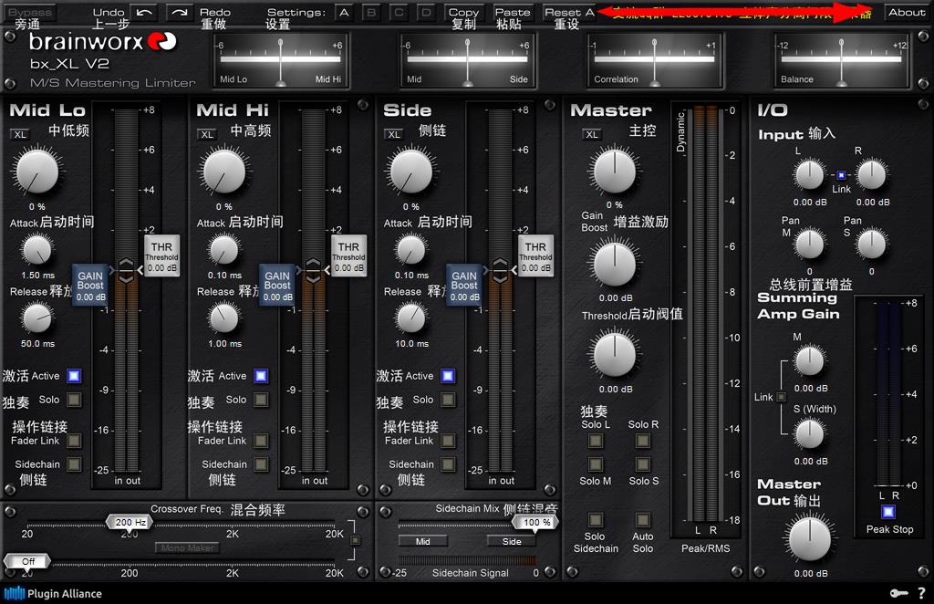Click the Mid Hi XL knob
The height and width of the screenshot is (604, 934).
tap(224, 171)
